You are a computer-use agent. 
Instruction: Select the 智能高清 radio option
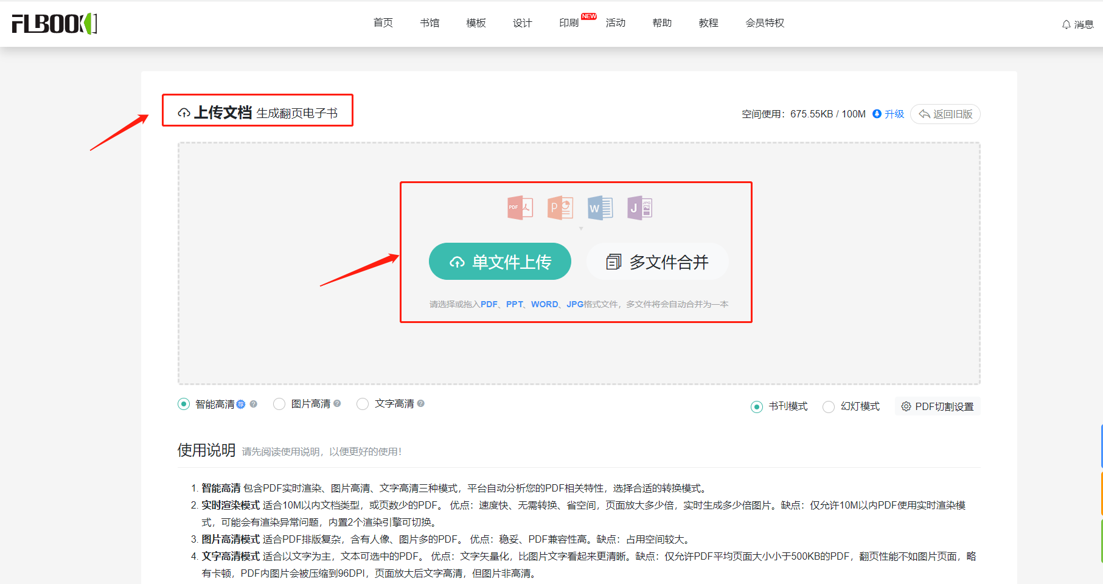(184, 404)
